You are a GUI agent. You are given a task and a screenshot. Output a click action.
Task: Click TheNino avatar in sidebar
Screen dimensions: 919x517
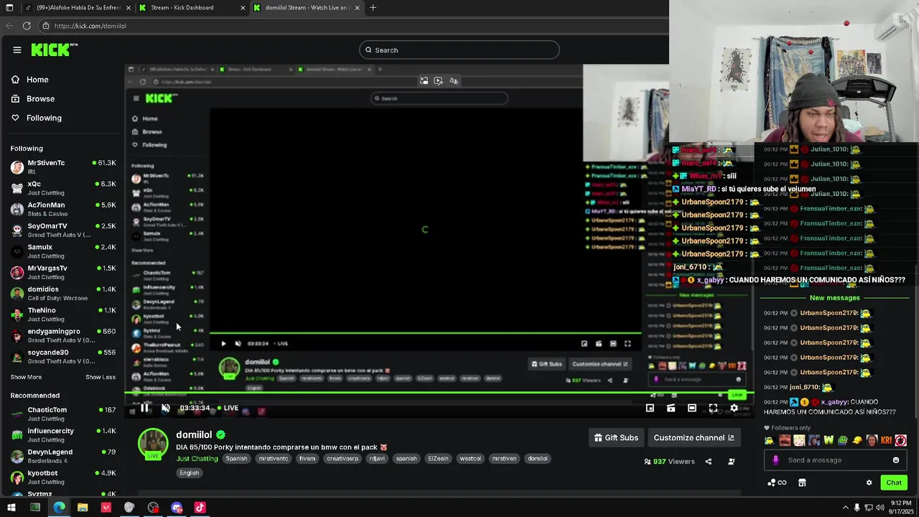pyautogui.click(x=17, y=315)
